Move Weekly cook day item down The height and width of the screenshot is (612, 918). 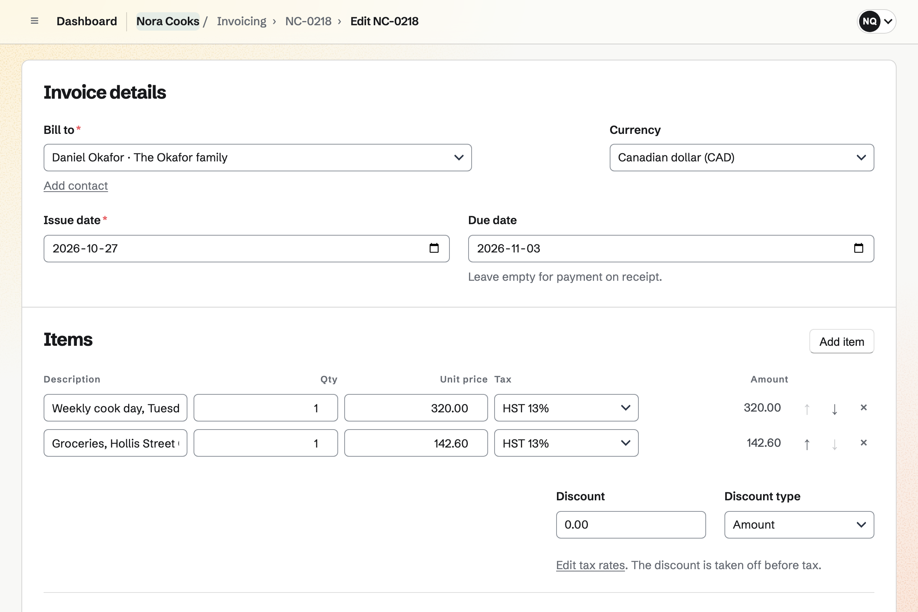tap(835, 409)
